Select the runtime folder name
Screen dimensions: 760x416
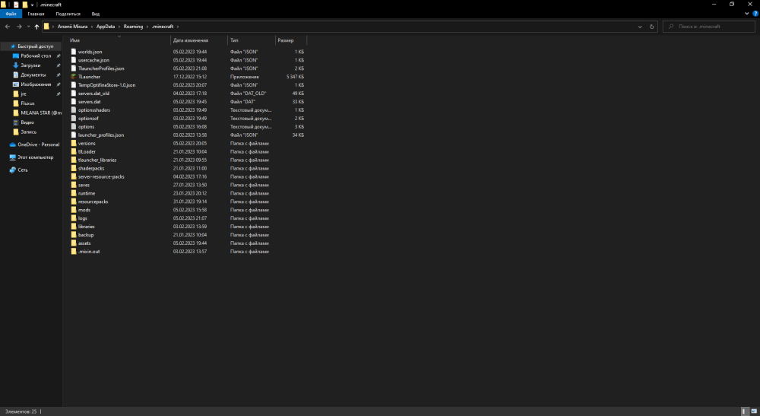[87, 193]
